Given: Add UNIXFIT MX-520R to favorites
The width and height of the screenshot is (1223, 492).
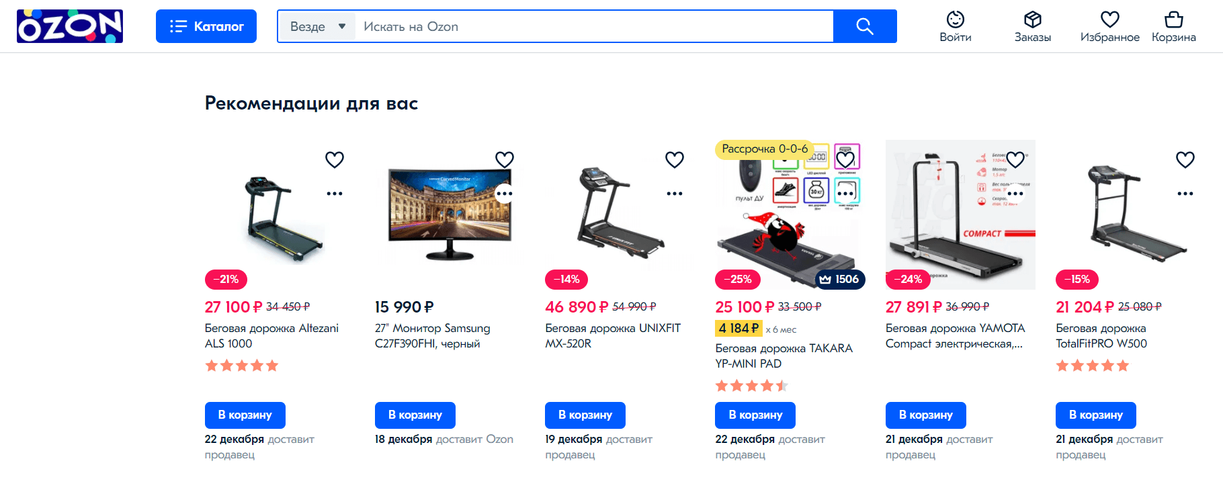Looking at the screenshot, I should tap(675, 159).
